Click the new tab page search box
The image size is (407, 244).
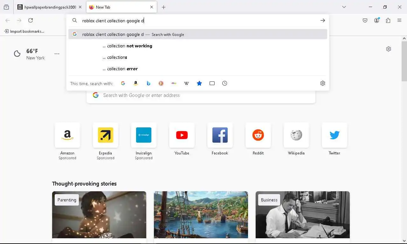(201, 95)
